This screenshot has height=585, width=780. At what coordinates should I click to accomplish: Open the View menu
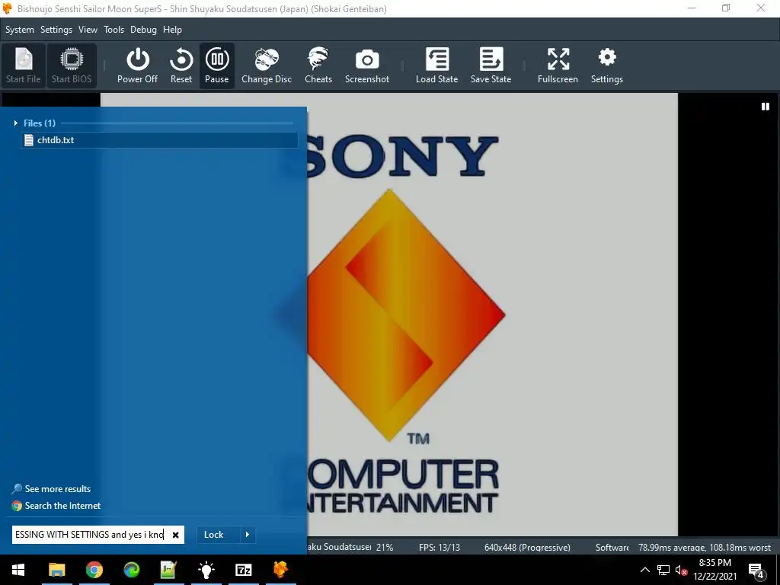(88, 30)
